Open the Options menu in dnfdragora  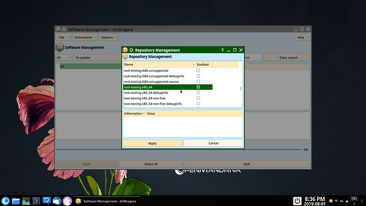pyautogui.click(x=109, y=37)
